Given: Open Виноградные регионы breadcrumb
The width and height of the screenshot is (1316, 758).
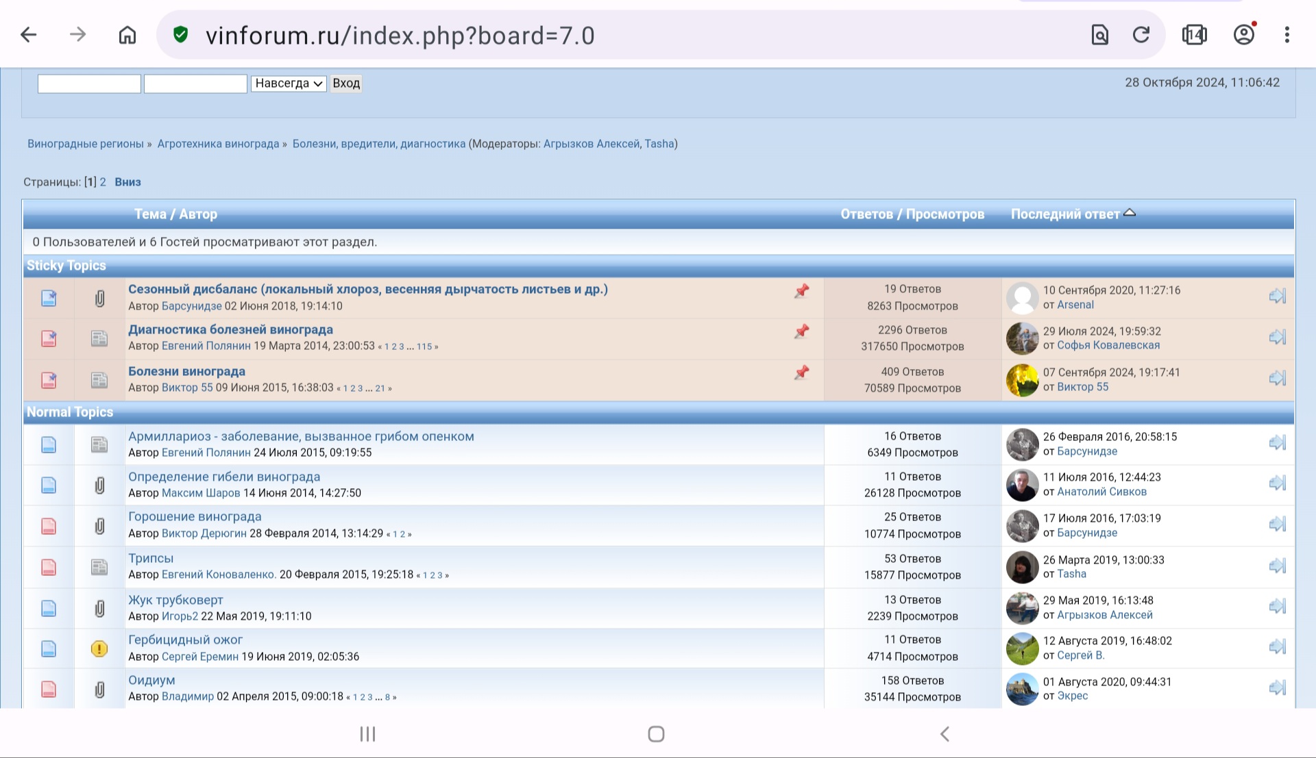Looking at the screenshot, I should coord(86,144).
